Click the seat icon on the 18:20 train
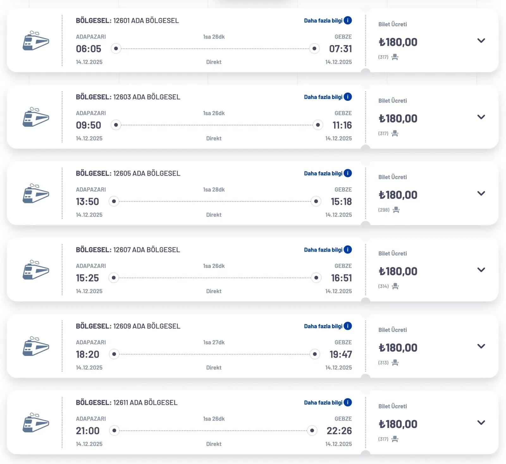 click(x=395, y=363)
